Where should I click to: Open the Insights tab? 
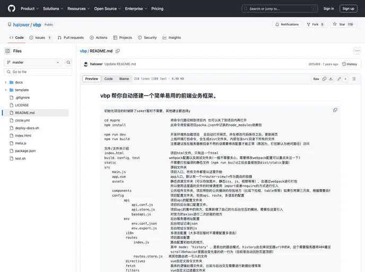click(171, 38)
